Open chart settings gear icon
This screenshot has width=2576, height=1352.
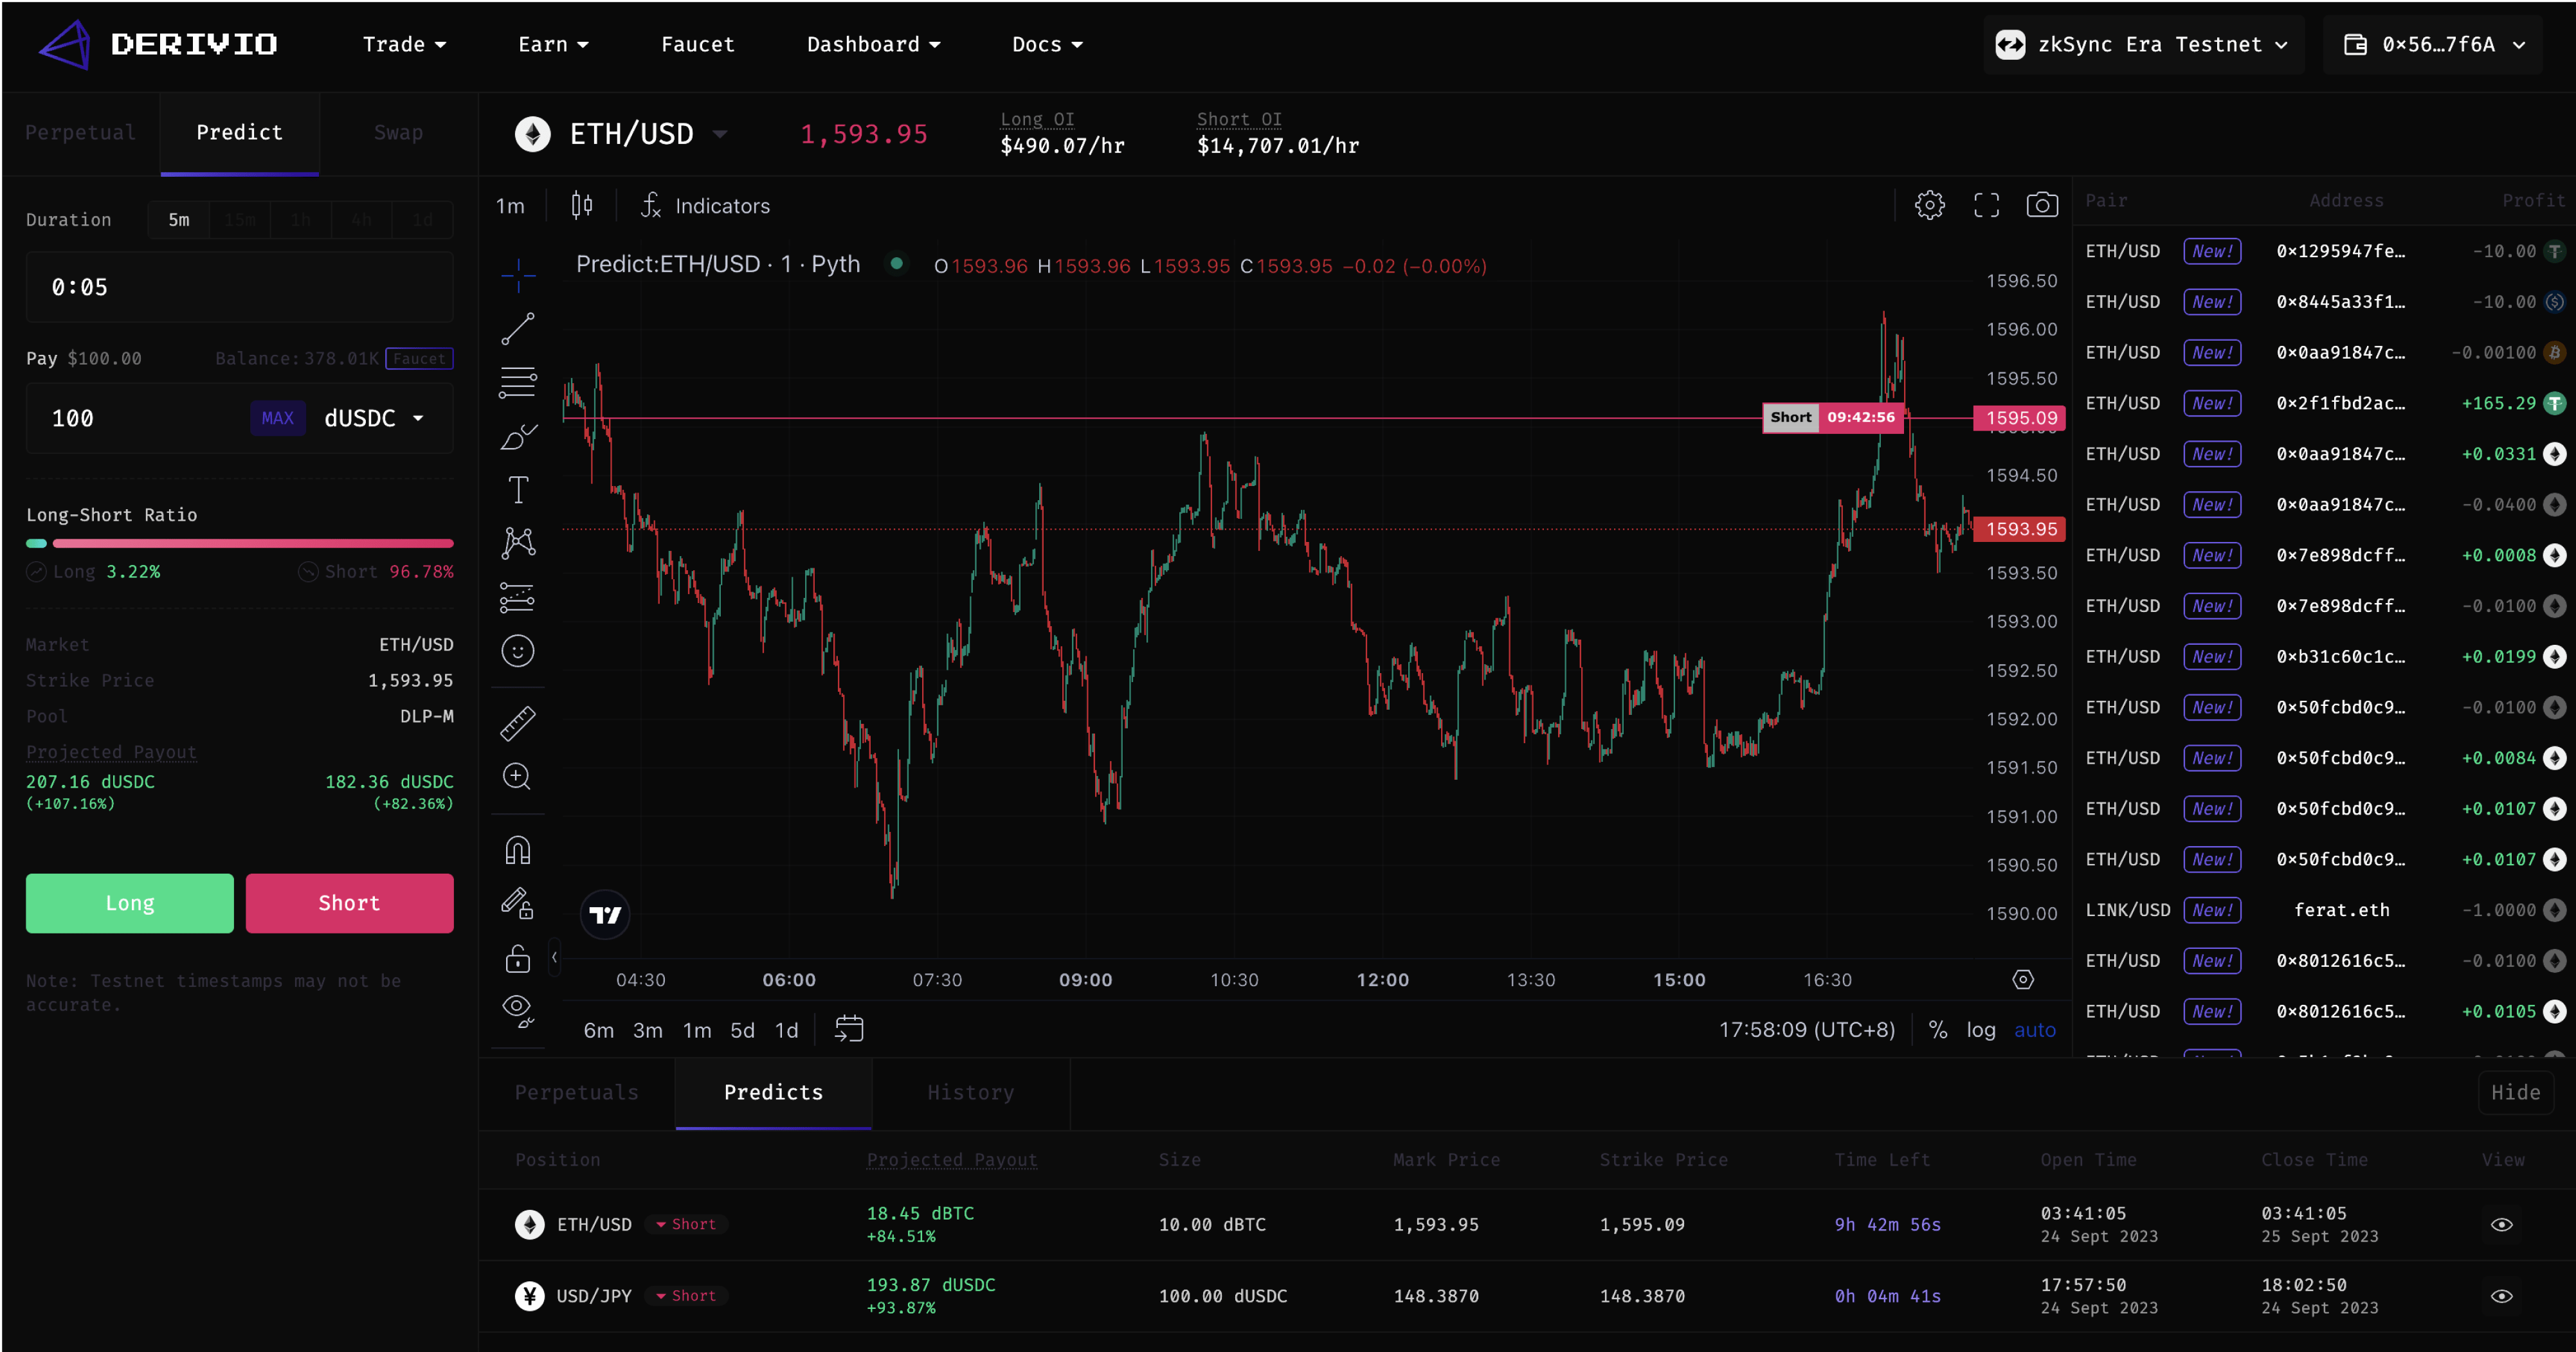tap(1929, 205)
